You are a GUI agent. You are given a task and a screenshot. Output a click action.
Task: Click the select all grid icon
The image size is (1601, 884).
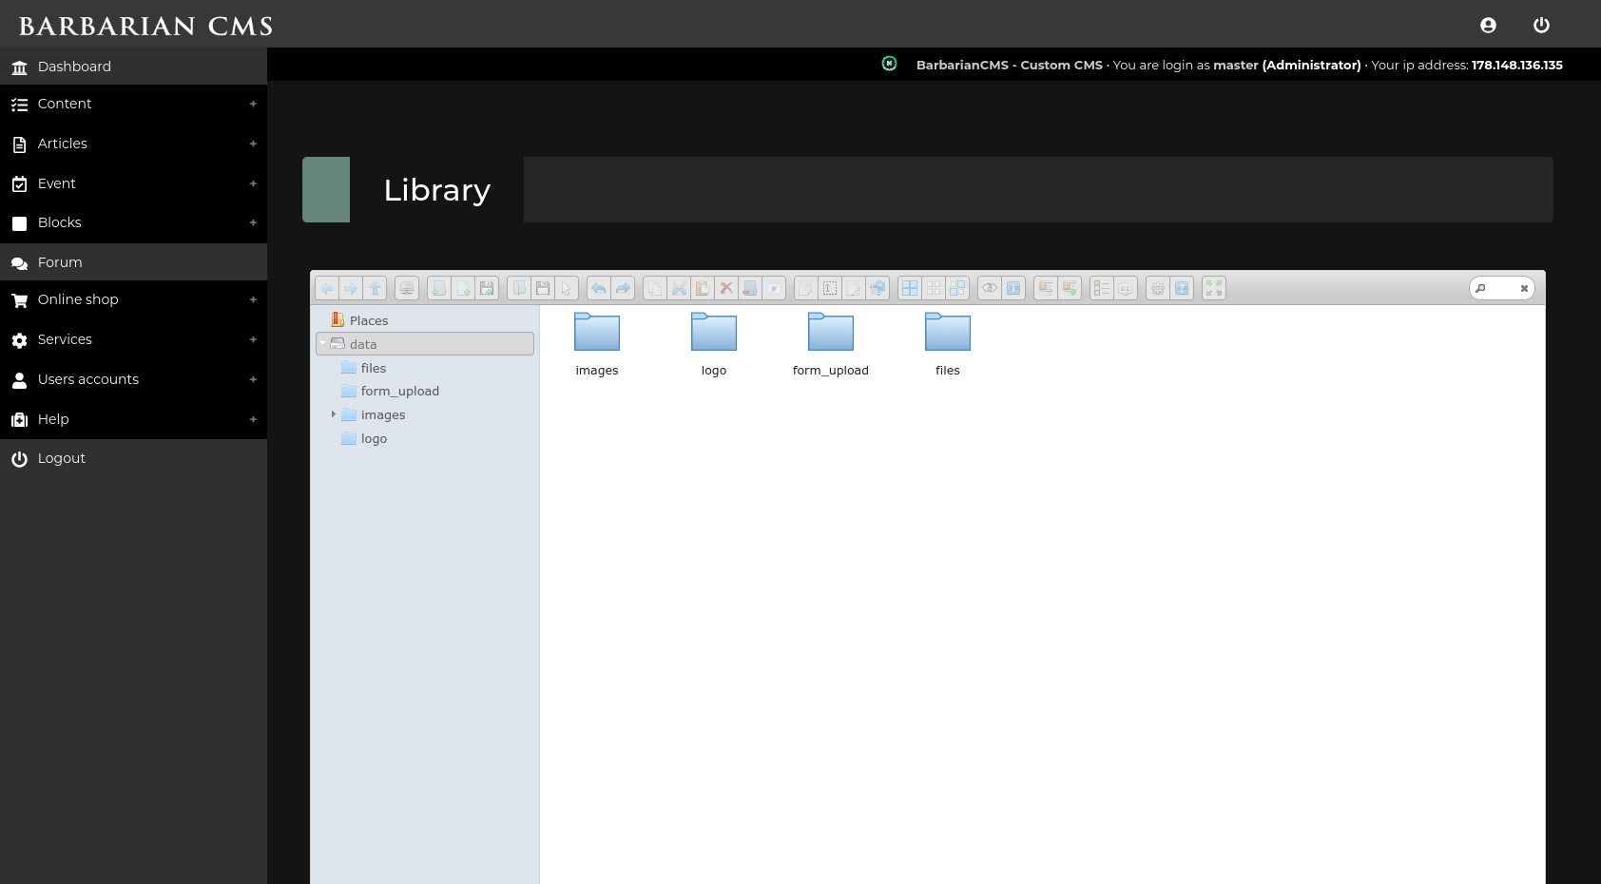[x=910, y=288]
